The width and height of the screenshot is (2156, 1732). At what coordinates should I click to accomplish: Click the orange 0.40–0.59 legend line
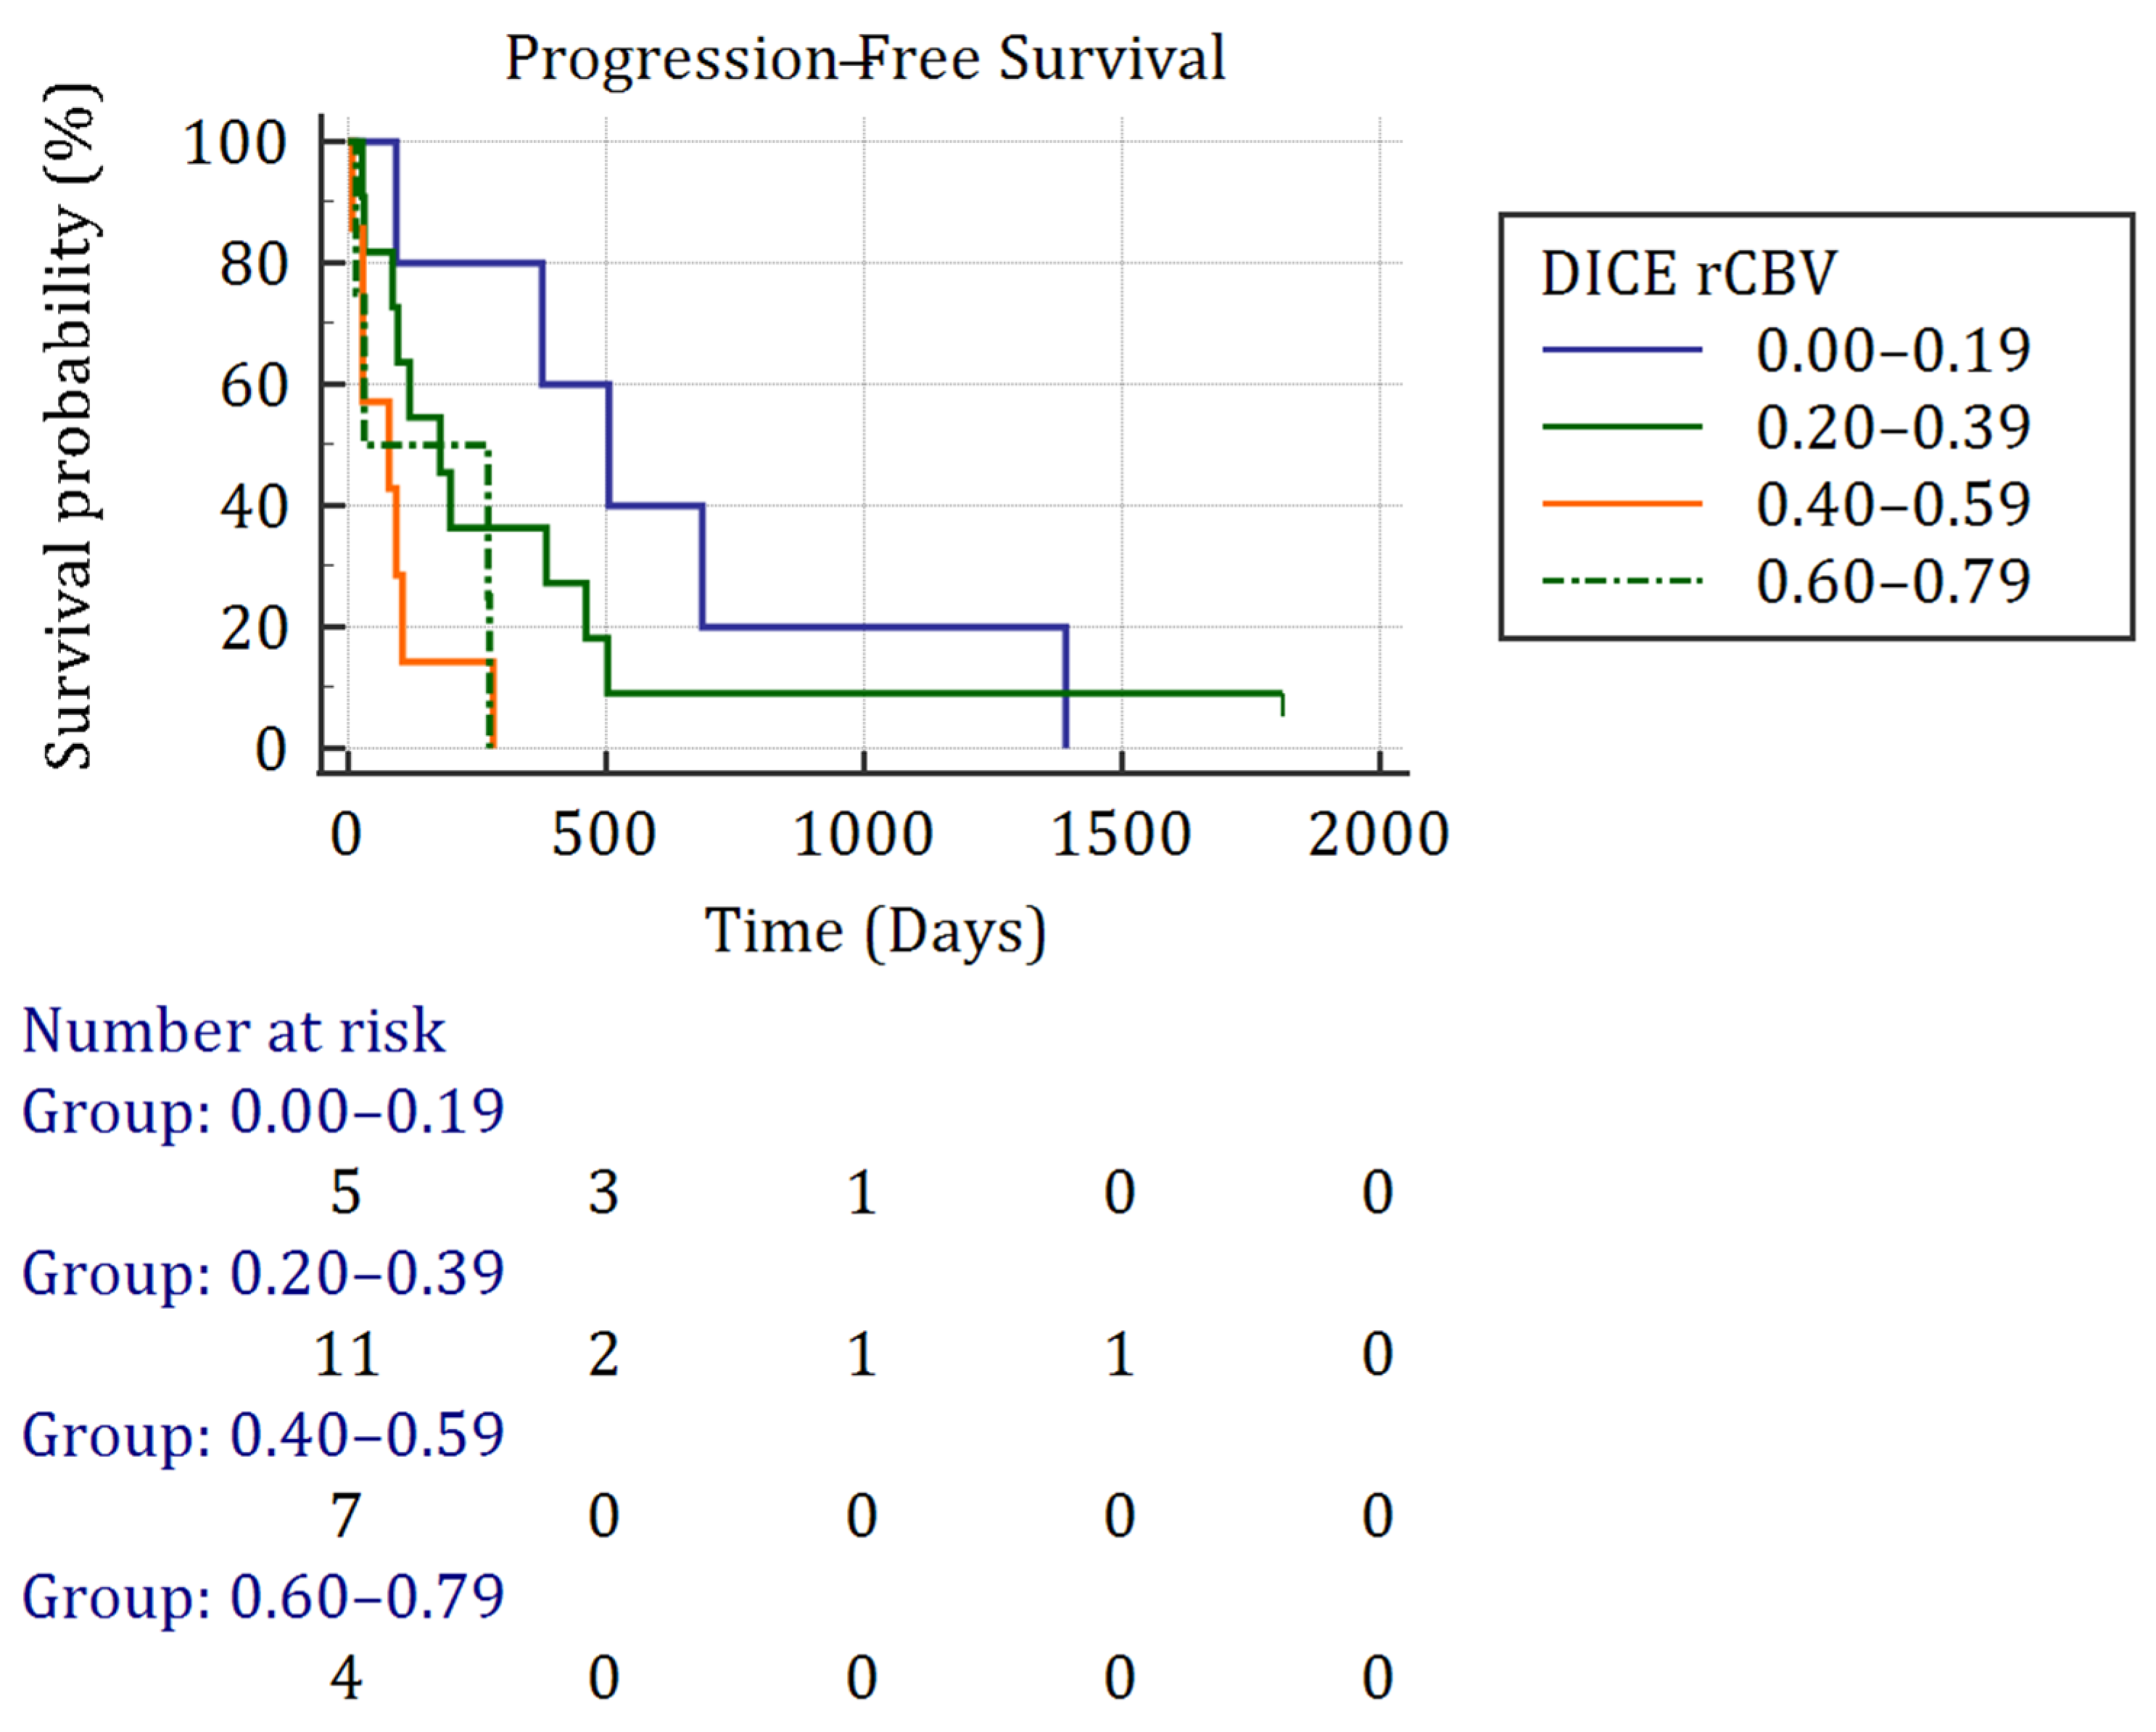[x=1621, y=504]
